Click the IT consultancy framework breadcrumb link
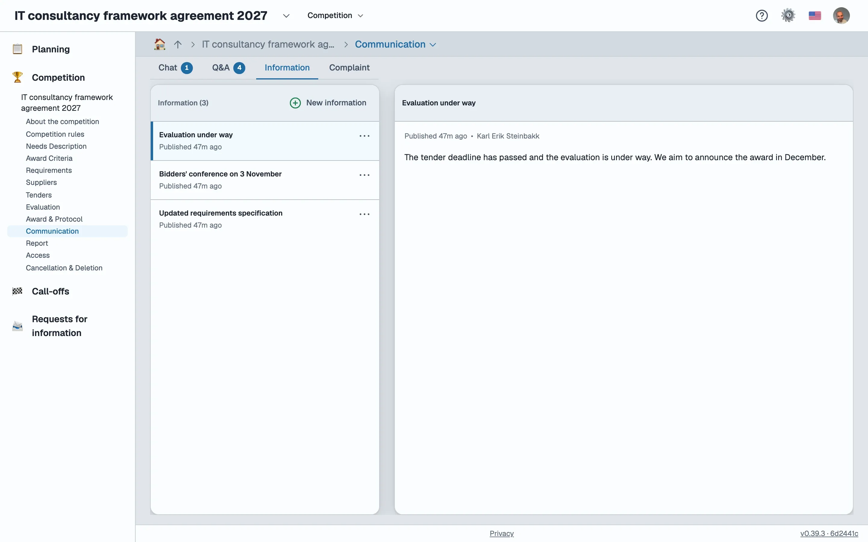Image resolution: width=868 pixels, height=542 pixels. [x=268, y=44]
